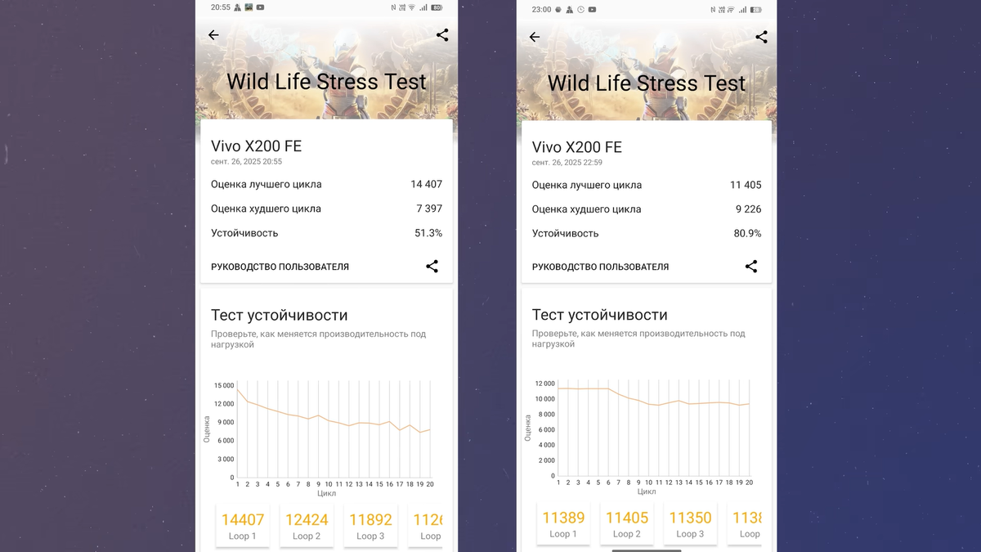
Task: Tap stability value 51.3%
Action: point(428,233)
